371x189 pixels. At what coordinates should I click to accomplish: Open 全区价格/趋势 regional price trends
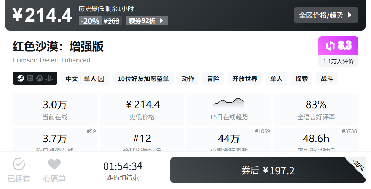[x=326, y=15]
